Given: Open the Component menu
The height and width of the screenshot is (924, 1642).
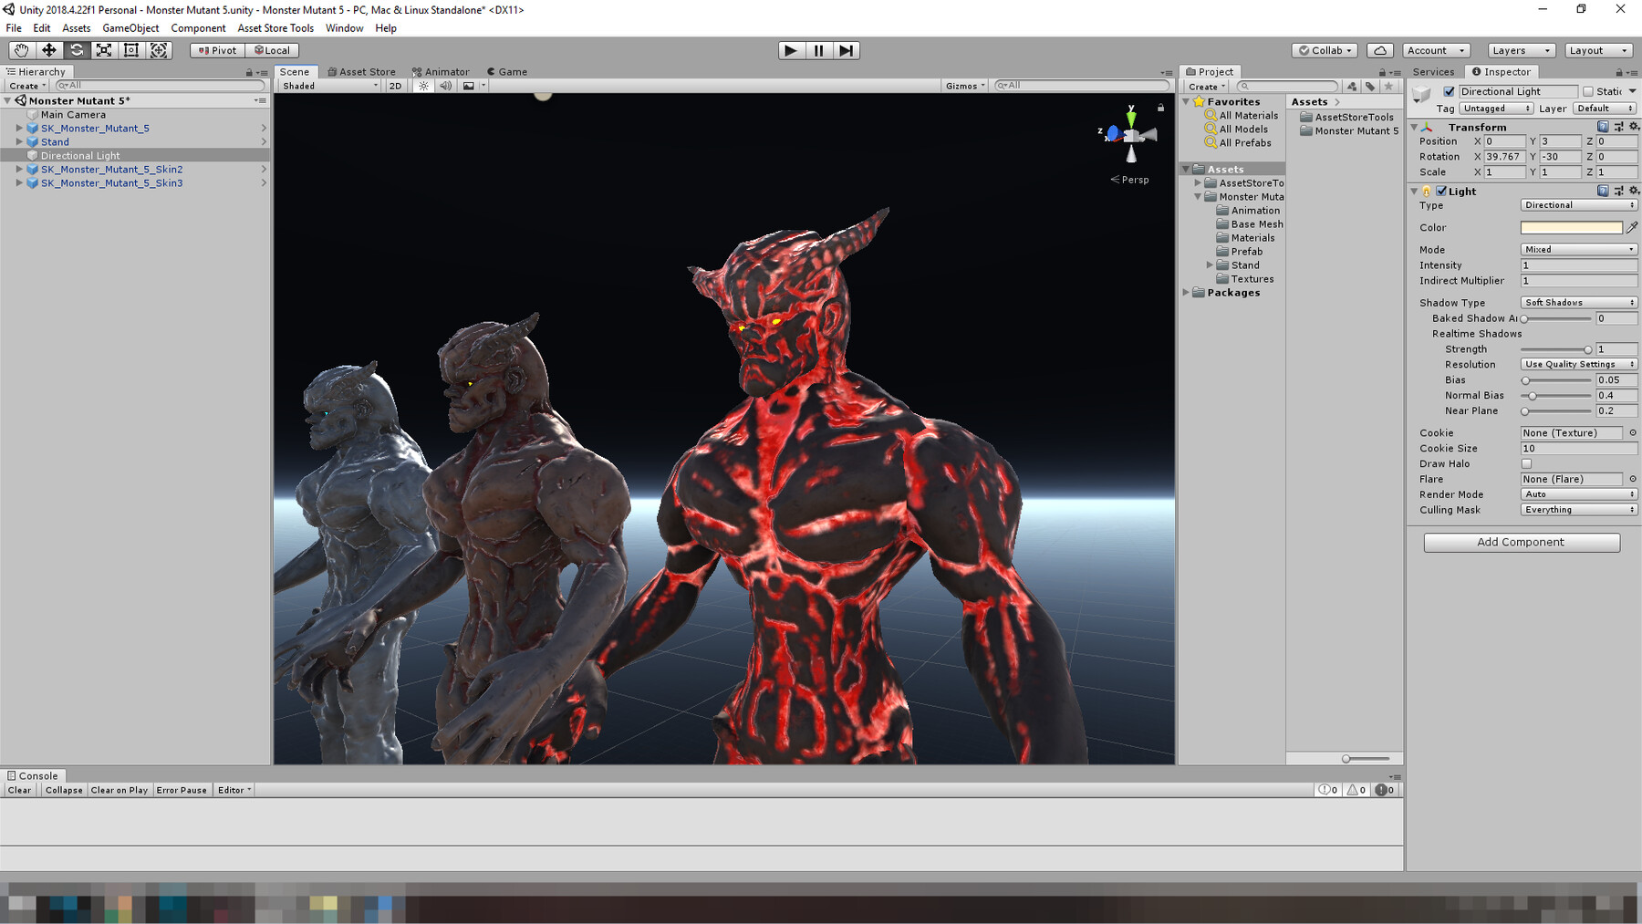Looking at the screenshot, I should 198,28.
